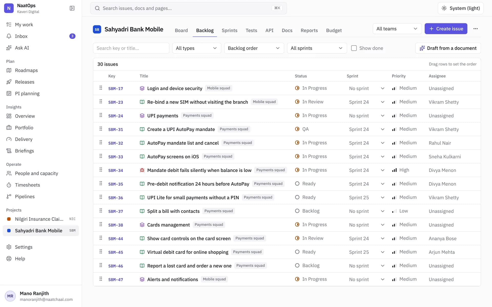Open PI planning calendar icon
Viewport: 492px width, 307px height.
(x=9, y=93)
